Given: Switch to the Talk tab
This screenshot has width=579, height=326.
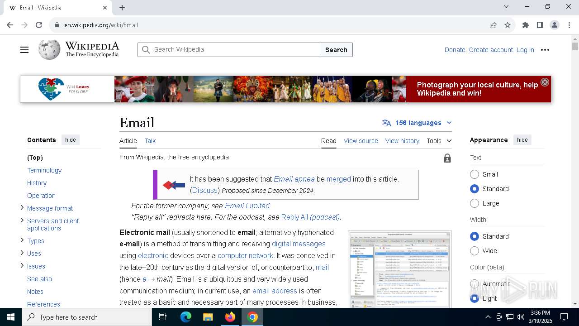Looking at the screenshot, I should click(x=150, y=141).
